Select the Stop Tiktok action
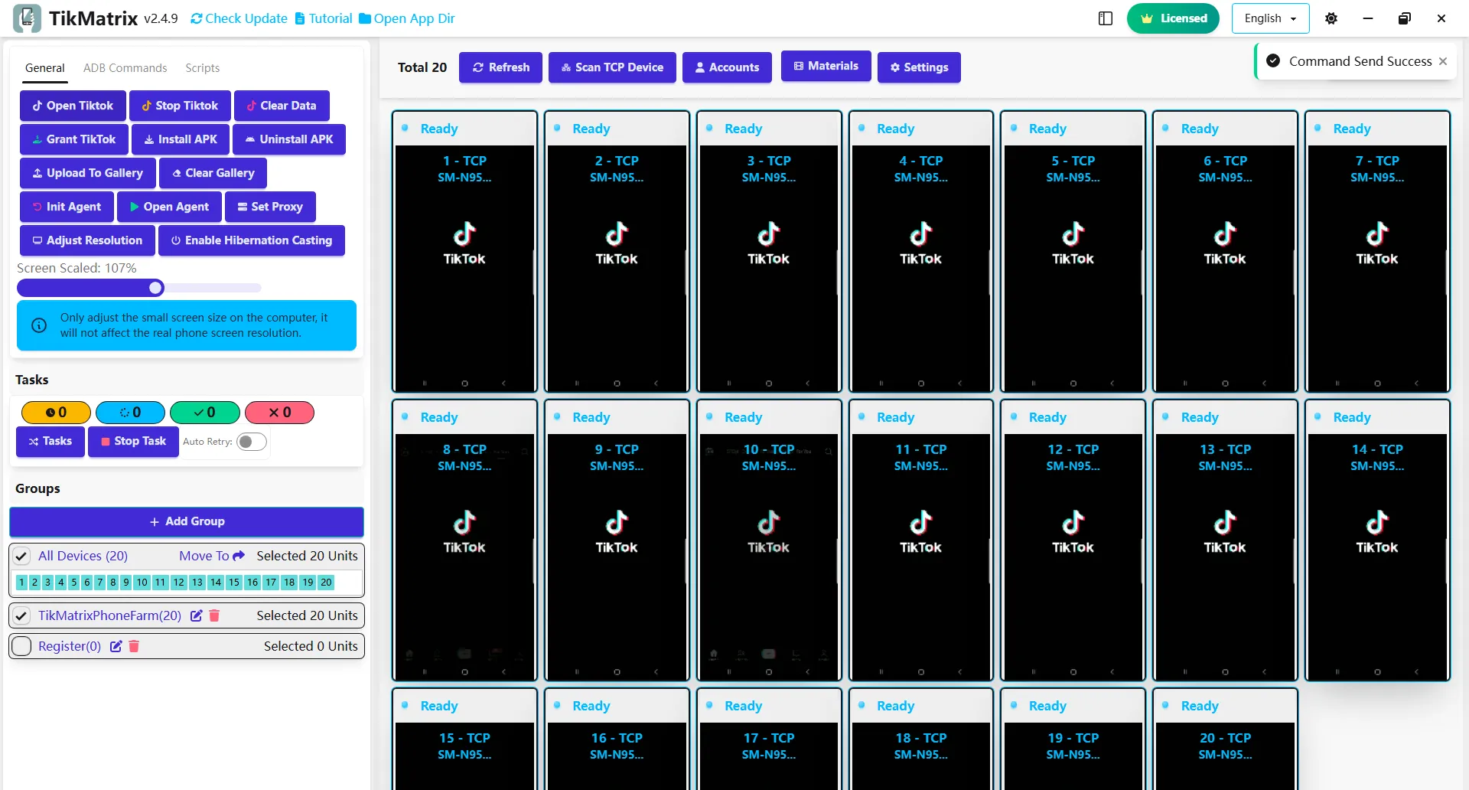The height and width of the screenshot is (790, 1469). (180, 106)
